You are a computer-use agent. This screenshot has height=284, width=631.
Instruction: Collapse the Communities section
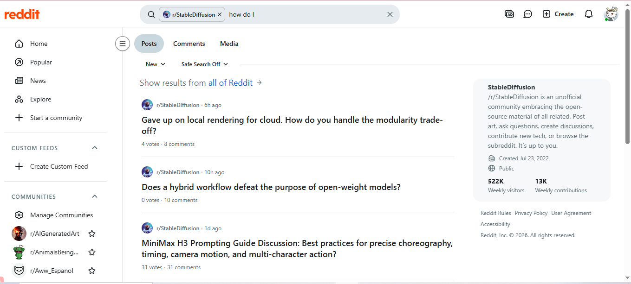[x=95, y=196]
